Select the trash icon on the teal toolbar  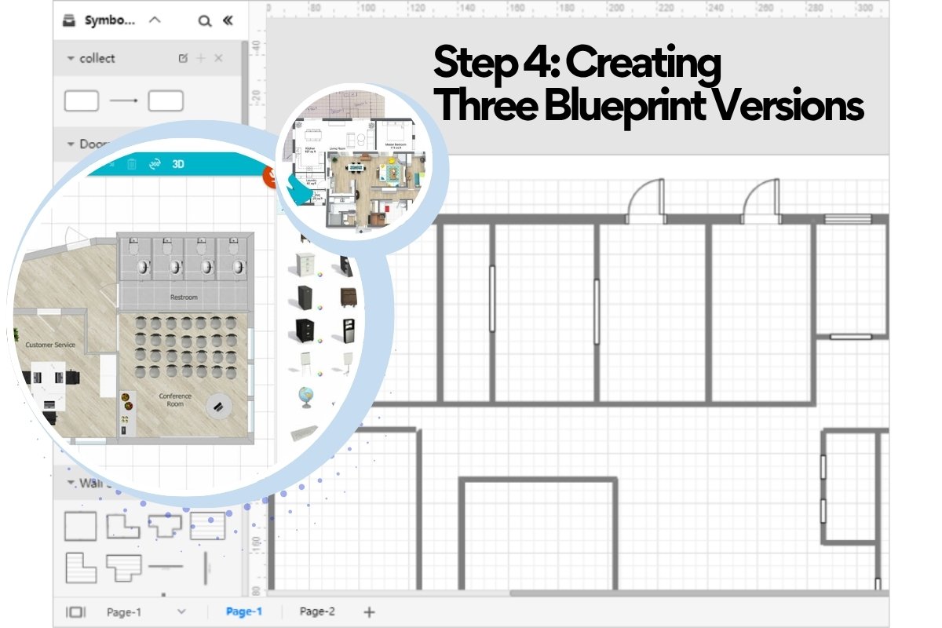pos(132,166)
